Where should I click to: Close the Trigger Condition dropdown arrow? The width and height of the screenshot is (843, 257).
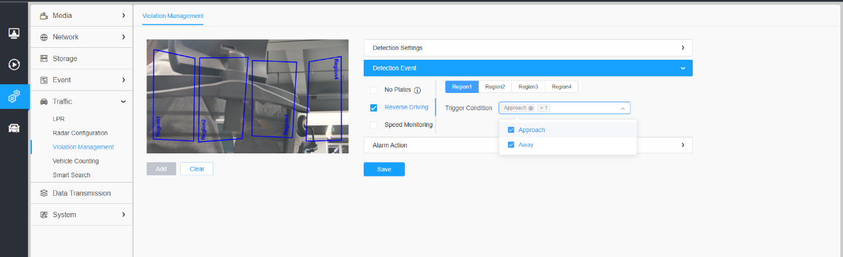pos(622,108)
